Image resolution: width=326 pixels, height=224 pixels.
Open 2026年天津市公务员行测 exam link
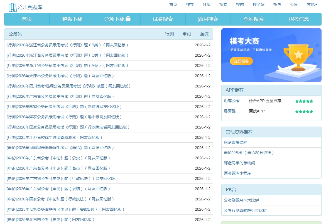point(60,76)
